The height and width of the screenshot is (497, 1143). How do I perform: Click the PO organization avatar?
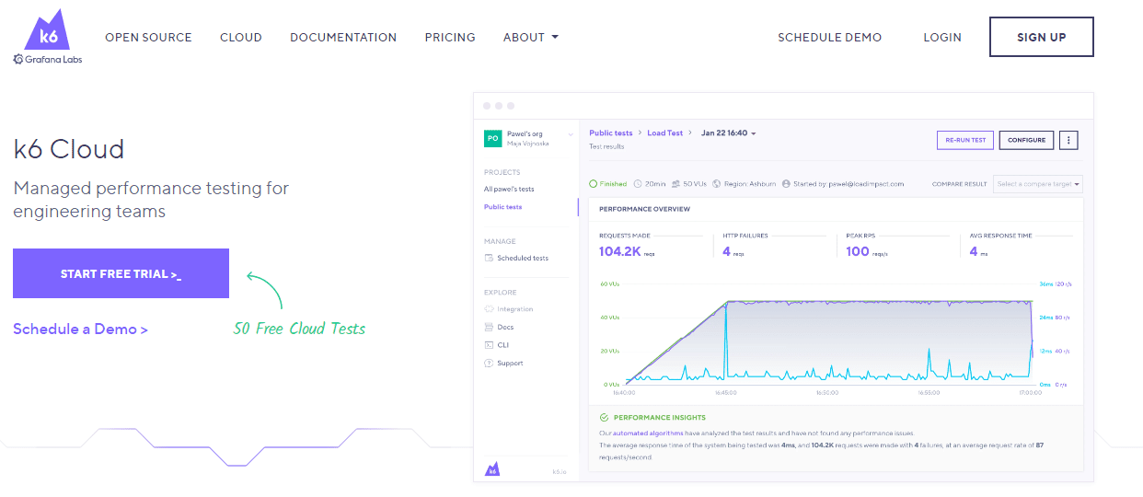tap(492, 138)
